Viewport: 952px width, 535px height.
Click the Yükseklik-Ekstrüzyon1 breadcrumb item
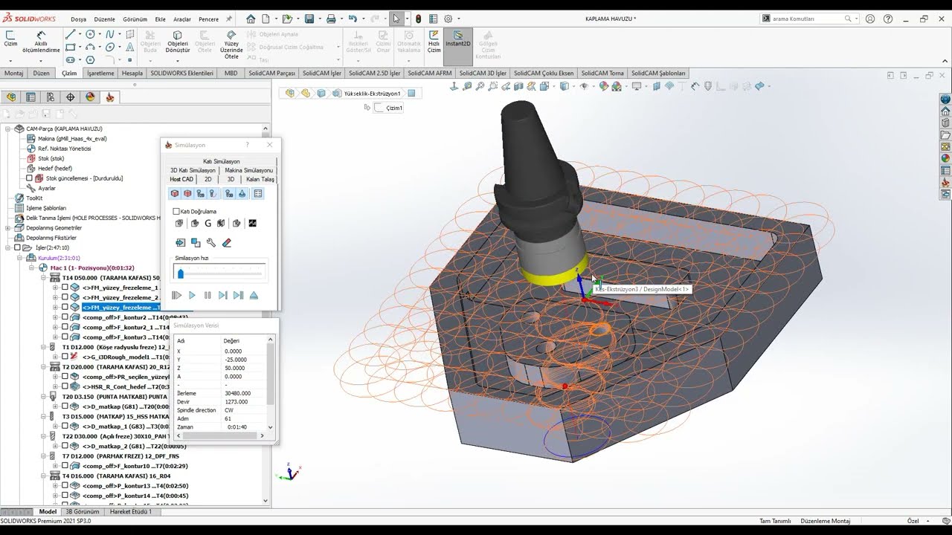[x=372, y=94]
